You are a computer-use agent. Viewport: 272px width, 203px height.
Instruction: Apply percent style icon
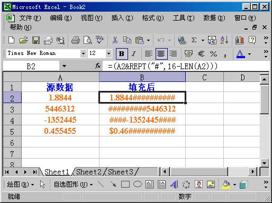point(213,54)
